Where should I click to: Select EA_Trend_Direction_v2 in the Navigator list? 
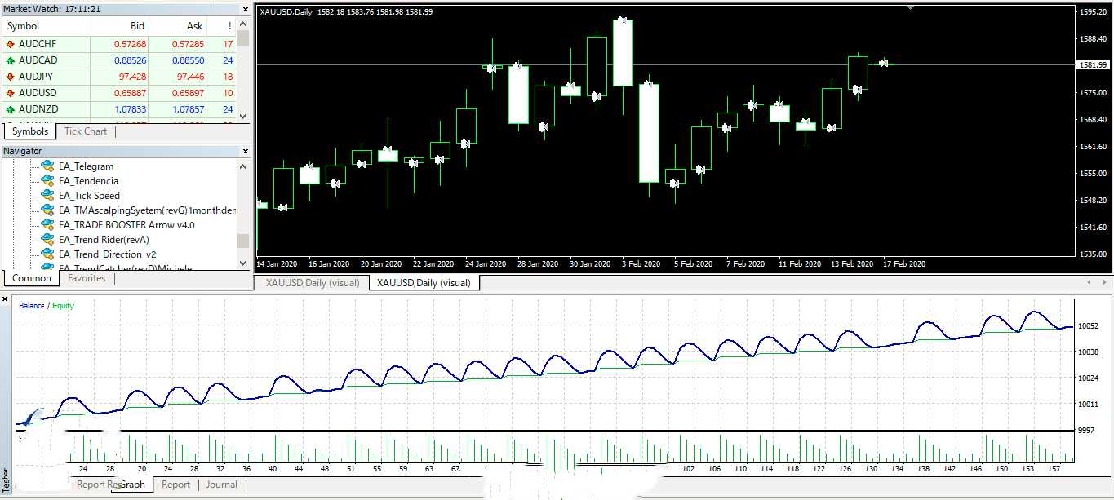(x=107, y=254)
